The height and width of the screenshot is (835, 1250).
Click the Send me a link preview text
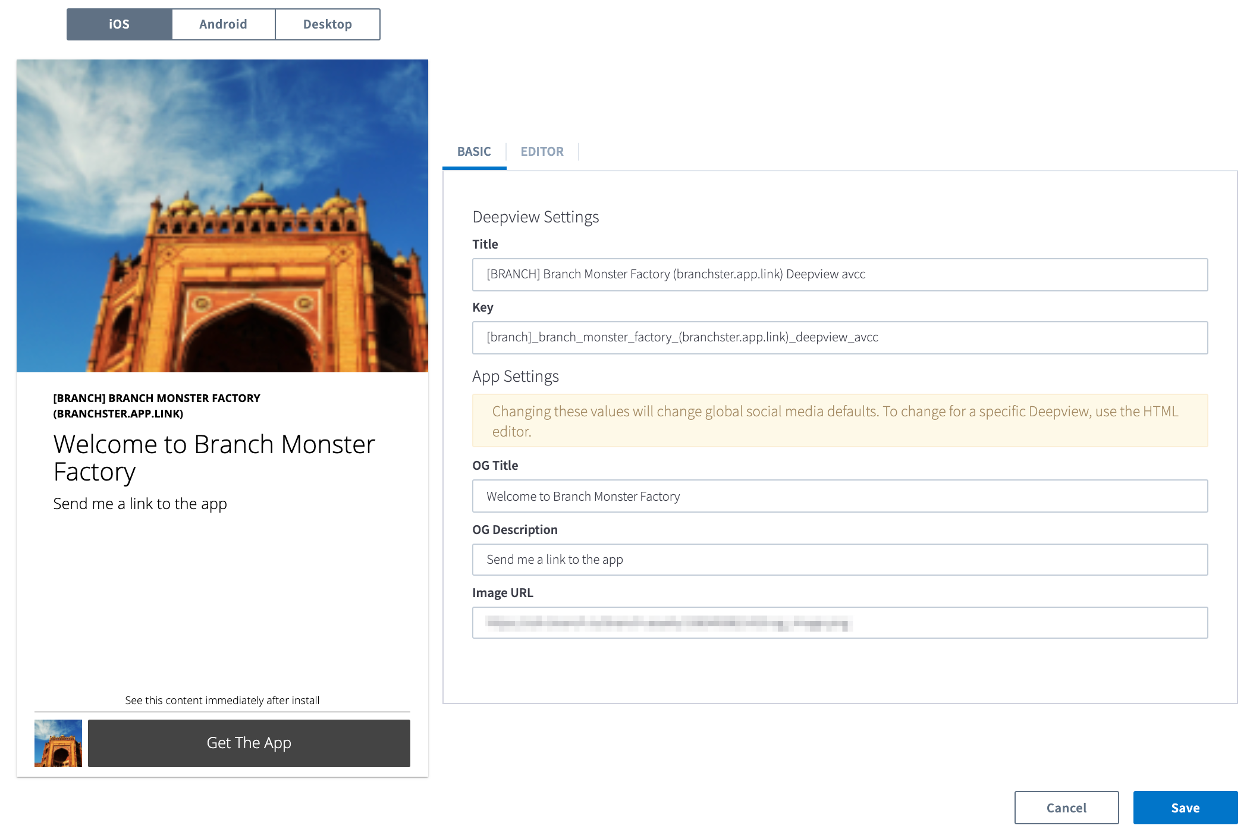pos(140,504)
